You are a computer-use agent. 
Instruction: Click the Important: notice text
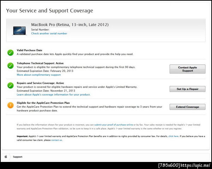111,138
